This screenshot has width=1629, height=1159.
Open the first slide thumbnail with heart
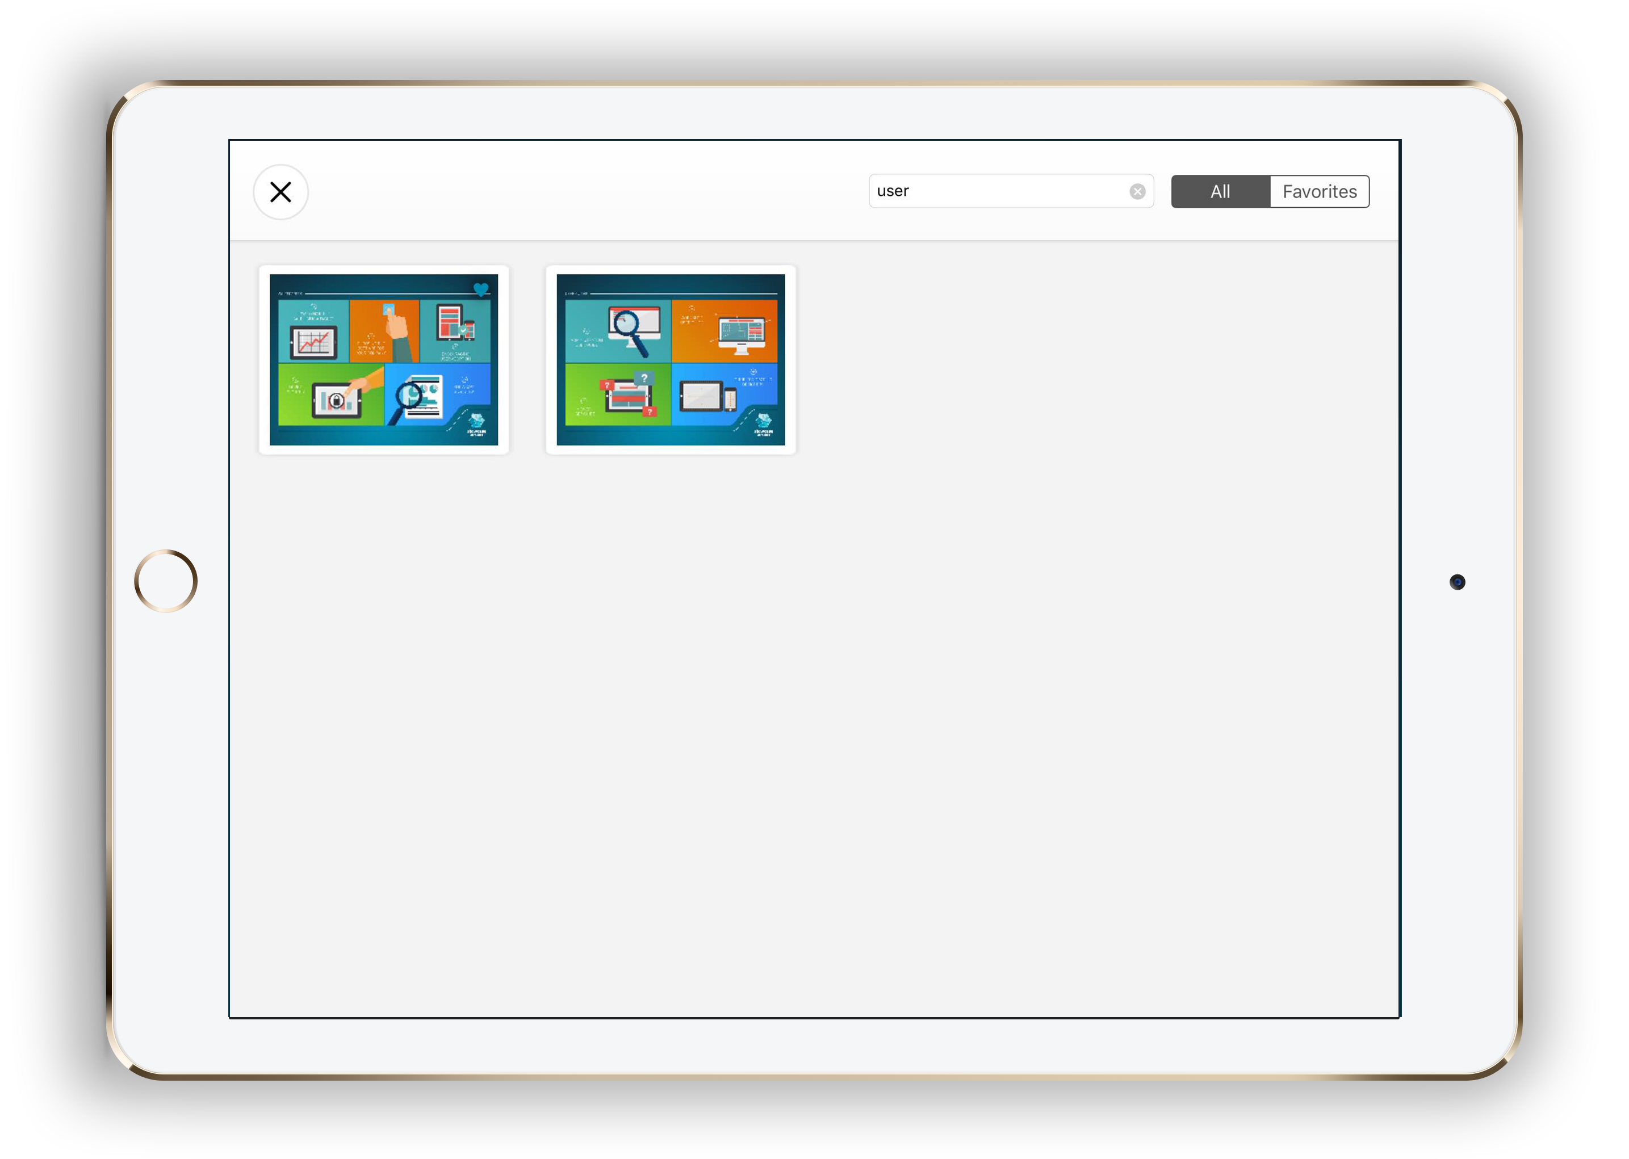click(x=384, y=360)
